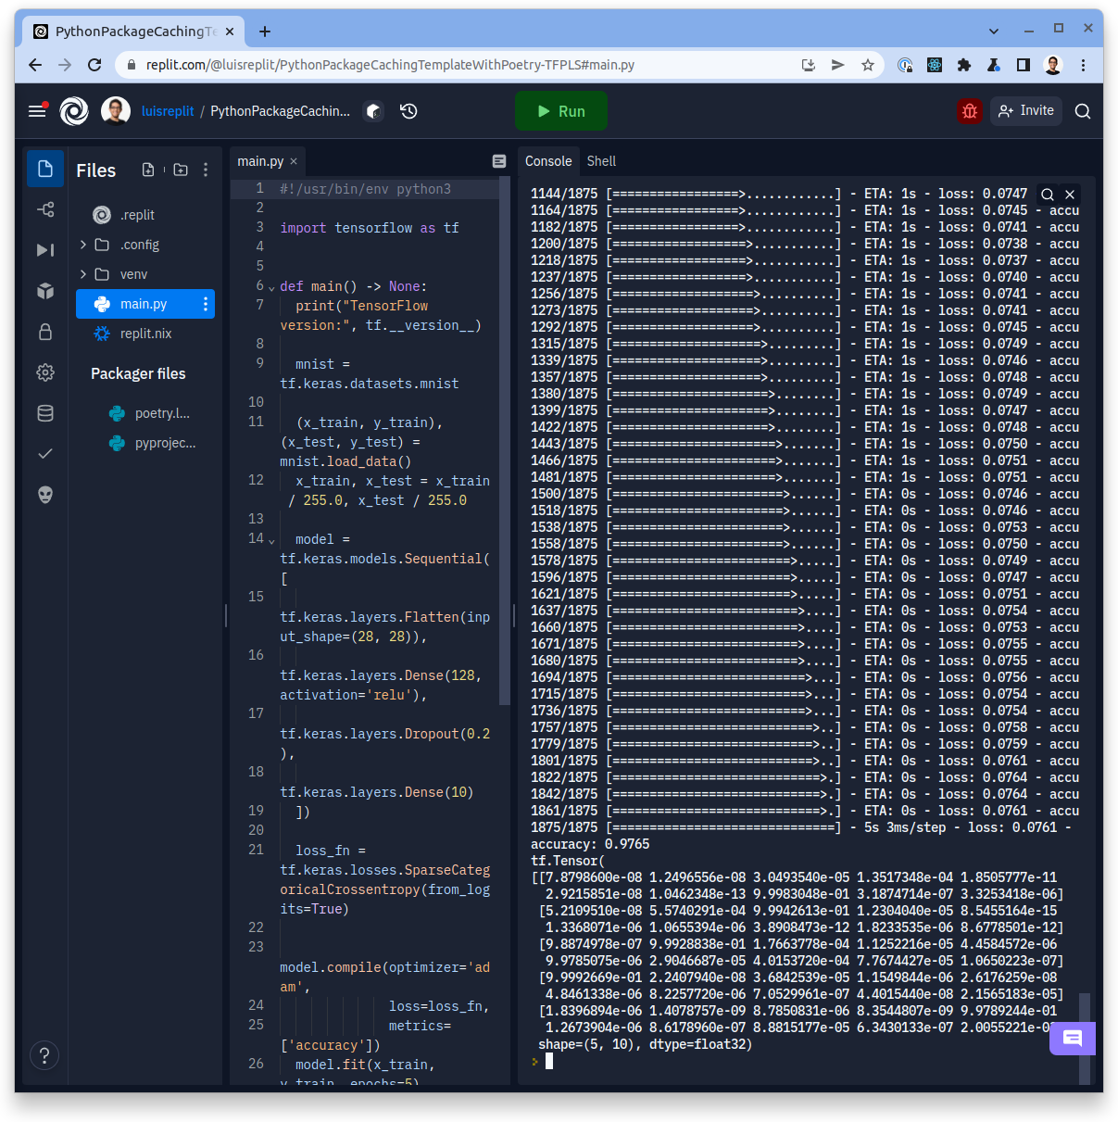The width and height of the screenshot is (1118, 1122).
Task: Open the Files panel options kebab menu
Action: coord(206,170)
